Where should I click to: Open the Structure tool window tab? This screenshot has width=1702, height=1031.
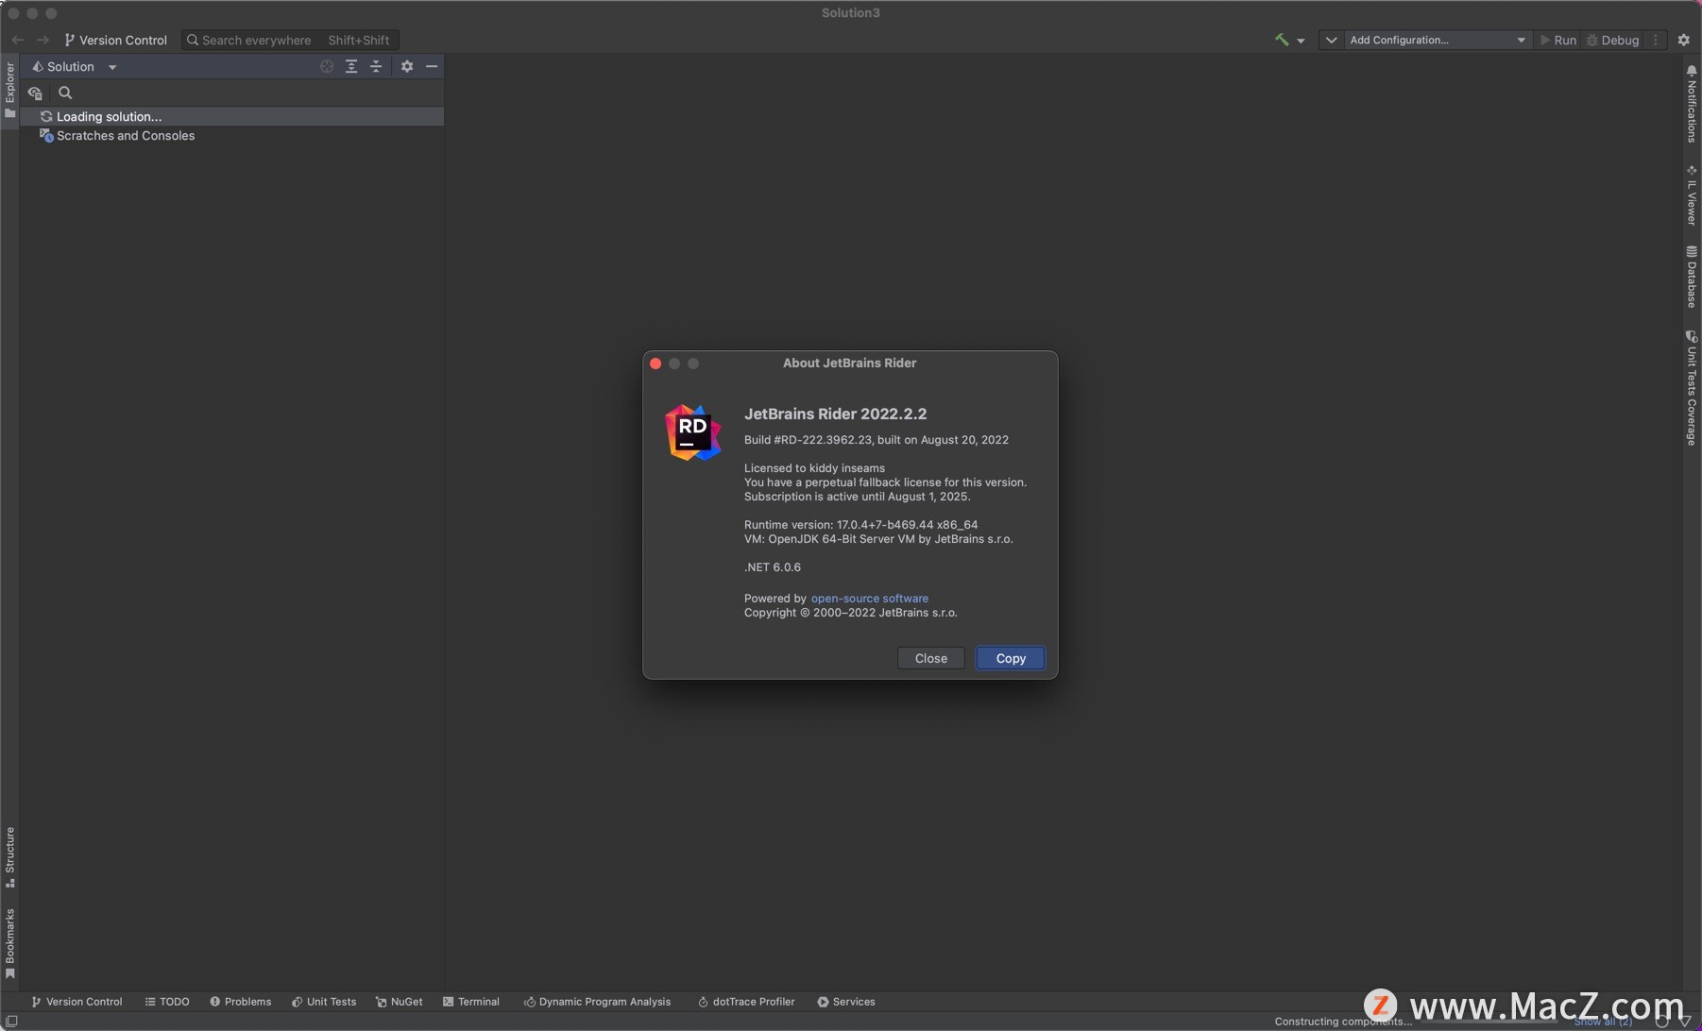[x=9, y=857]
